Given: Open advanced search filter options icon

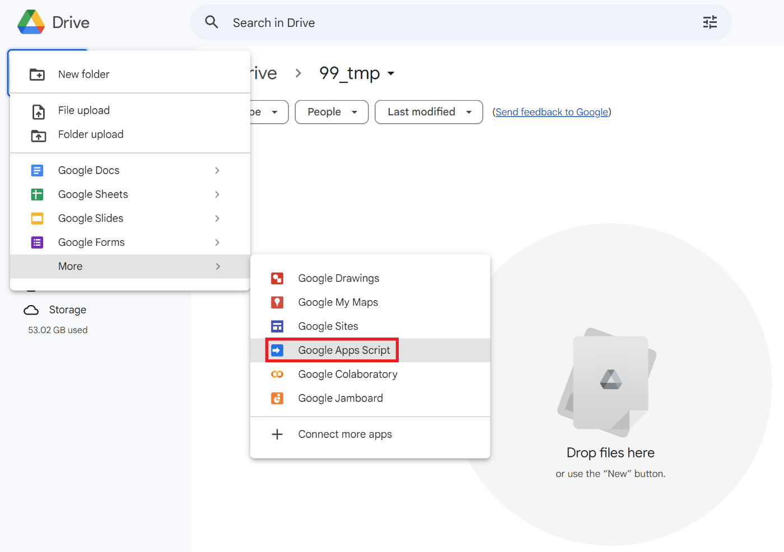Looking at the screenshot, I should 710,22.
